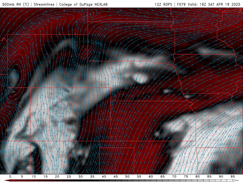The height and width of the screenshot is (182, 243).
Task: Click the colorbar label "60"
Action: point(151,177)
